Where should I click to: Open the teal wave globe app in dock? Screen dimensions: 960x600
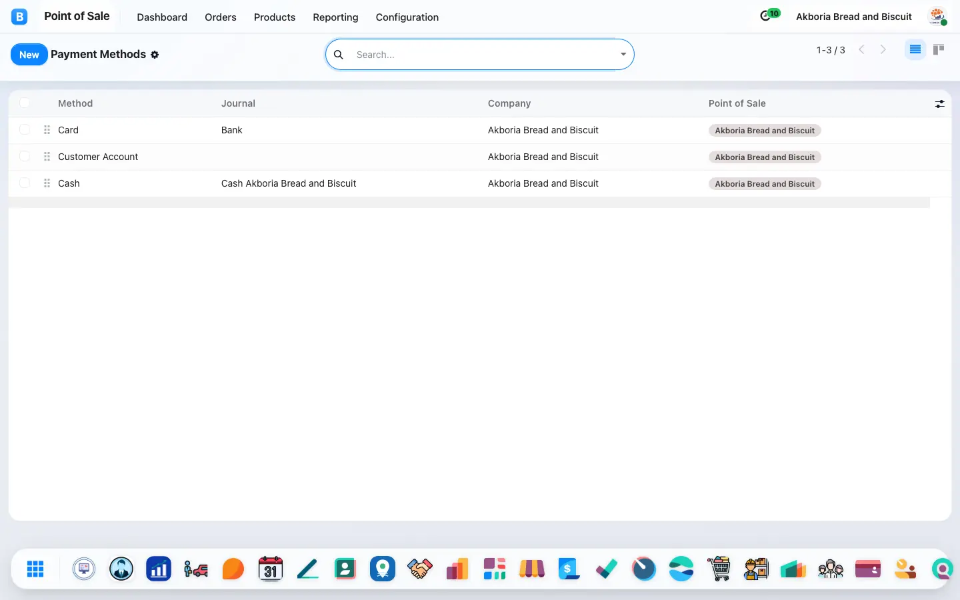tap(681, 569)
